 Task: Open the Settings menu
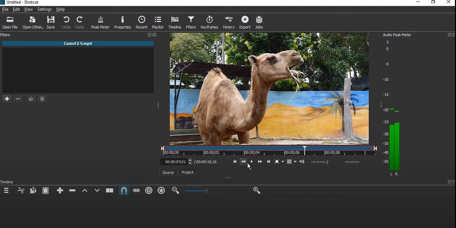tap(44, 9)
